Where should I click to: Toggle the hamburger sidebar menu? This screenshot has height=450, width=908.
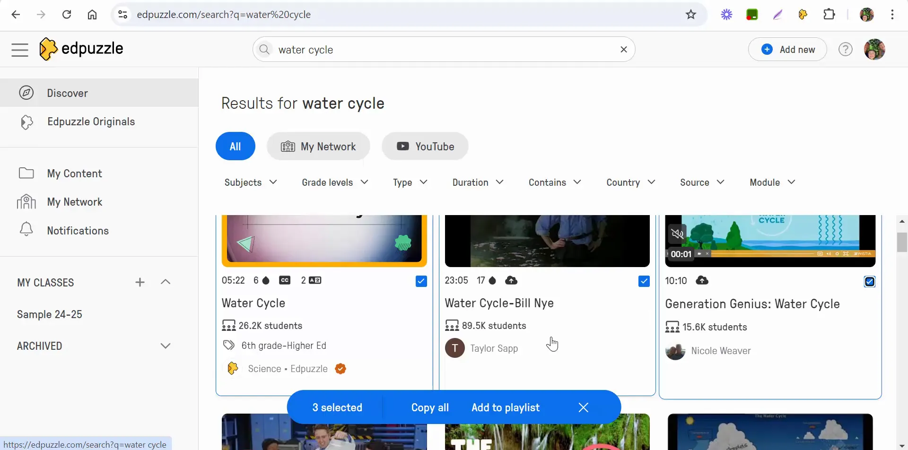click(20, 50)
